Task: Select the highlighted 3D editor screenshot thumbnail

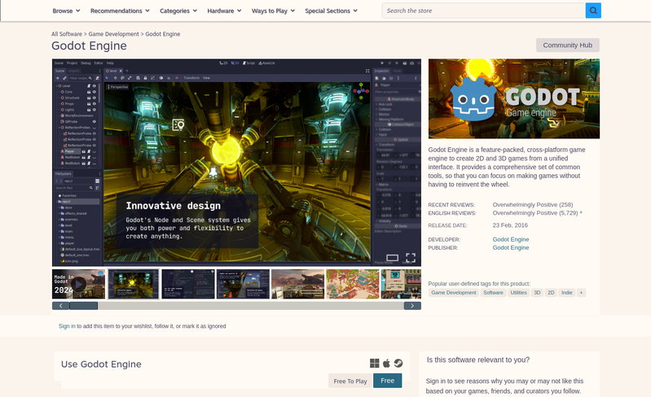Action: 134,284
